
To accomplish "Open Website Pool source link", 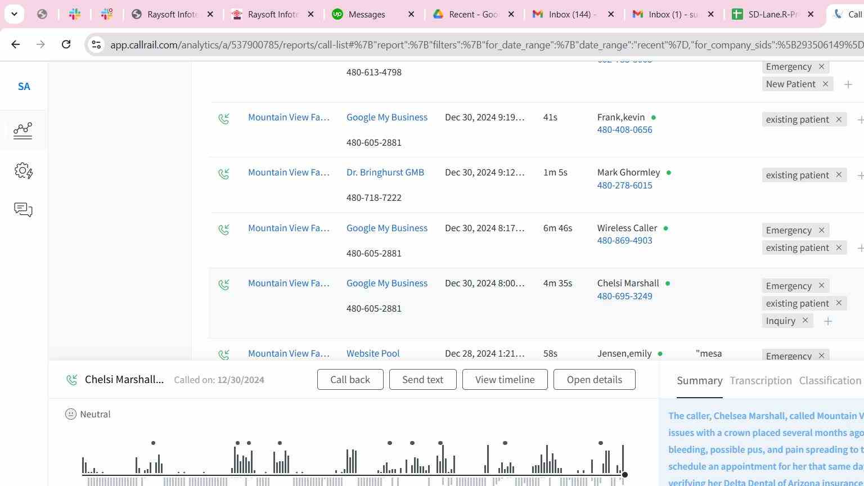I will [x=373, y=353].
